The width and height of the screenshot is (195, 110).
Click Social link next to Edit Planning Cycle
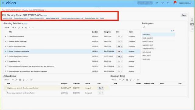pos(45,16)
